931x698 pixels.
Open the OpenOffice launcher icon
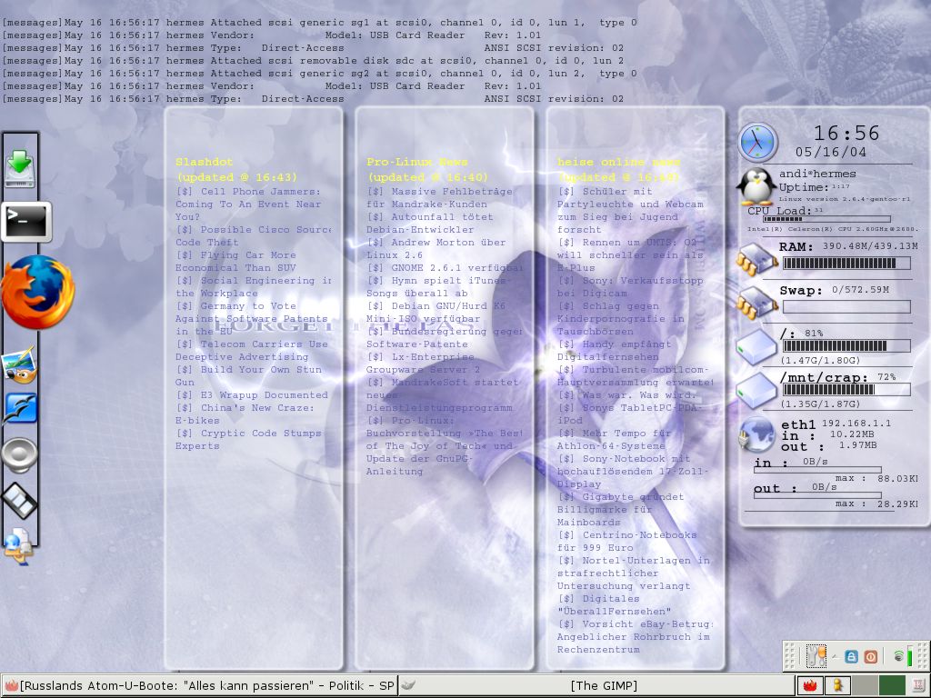[x=20, y=408]
